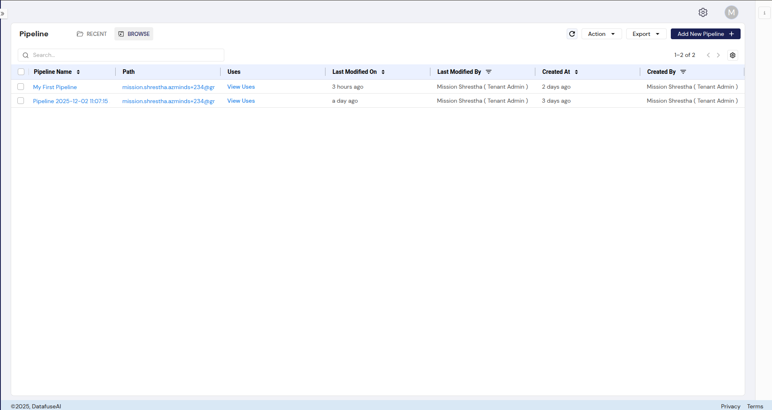
Task: Open the settings gear in top header
Action: [x=703, y=12]
